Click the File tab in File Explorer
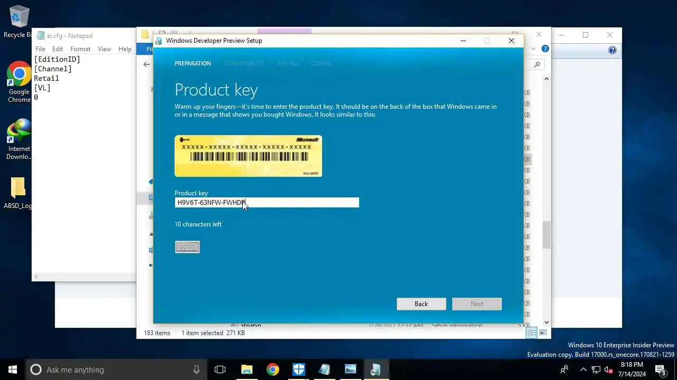Screen dimensions: 677x380 (145, 49)
